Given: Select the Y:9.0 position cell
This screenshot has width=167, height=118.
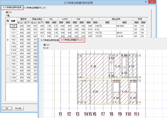Looking at the screenshot, I should [x=13, y=74].
